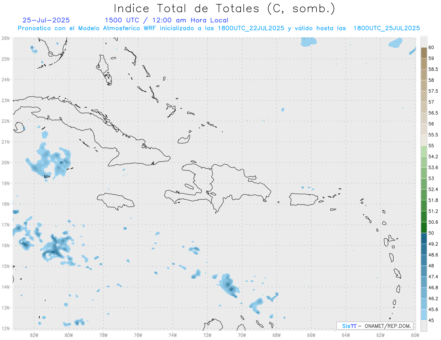The width and height of the screenshot is (441, 340).
Task: Click the longitude label "60W"
Action: click(415, 334)
